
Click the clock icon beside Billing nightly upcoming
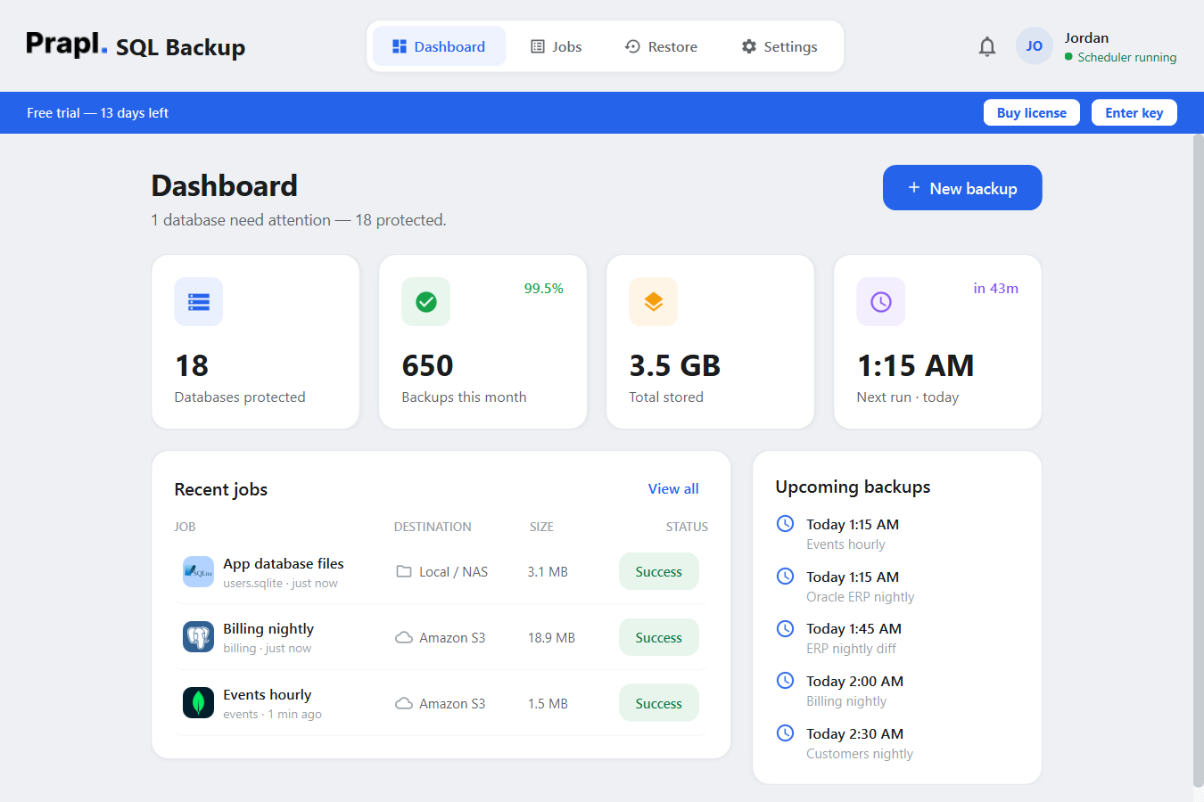(x=786, y=681)
